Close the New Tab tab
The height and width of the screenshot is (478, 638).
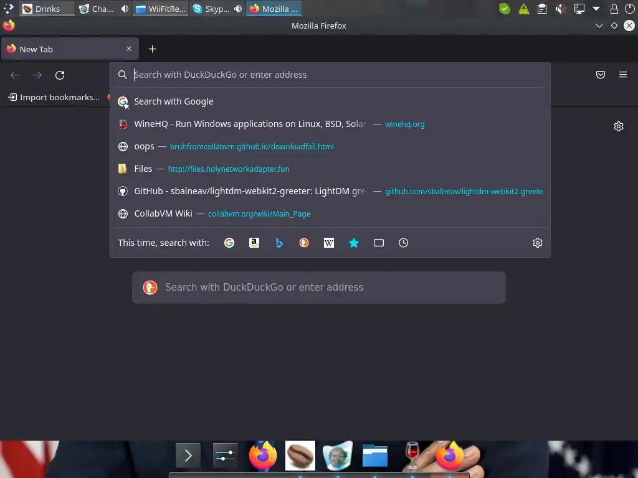click(x=129, y=49)
